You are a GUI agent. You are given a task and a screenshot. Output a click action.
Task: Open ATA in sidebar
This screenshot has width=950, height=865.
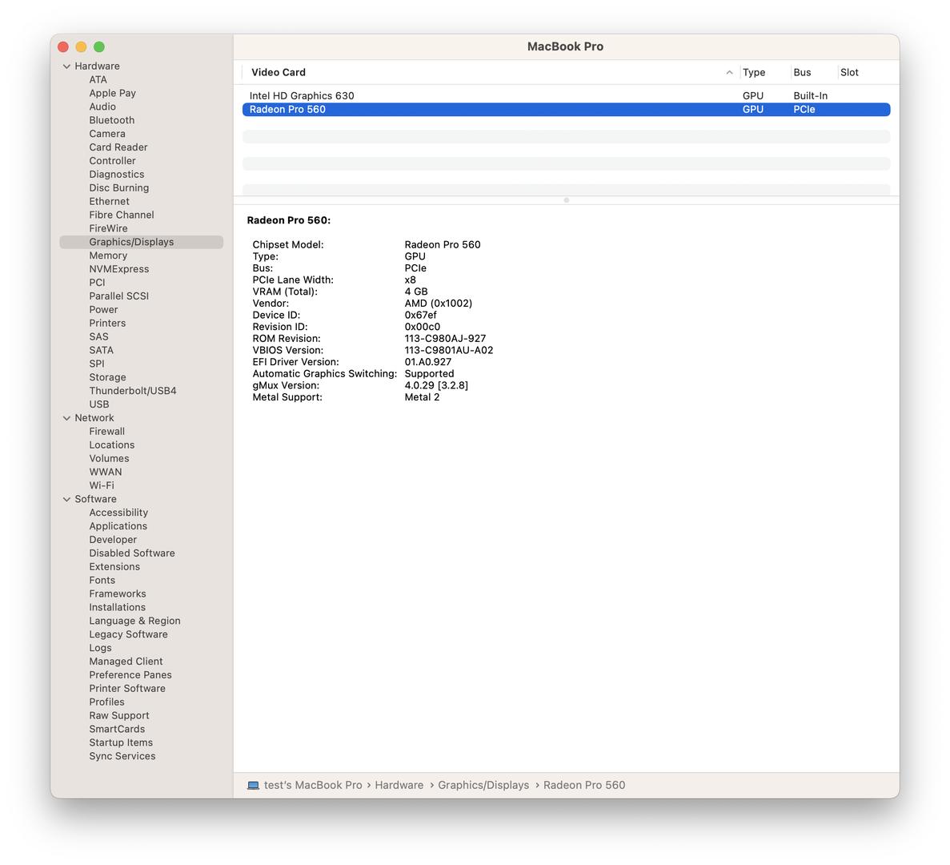tap(98, 79)
